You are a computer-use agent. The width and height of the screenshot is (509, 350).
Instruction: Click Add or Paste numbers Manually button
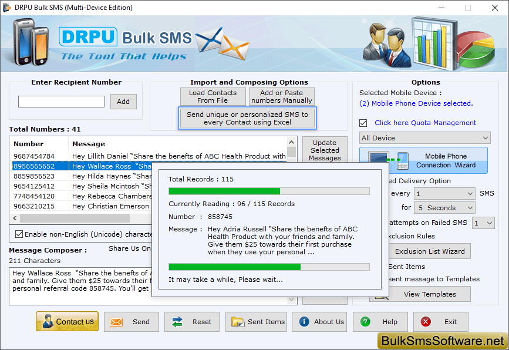tap(282, 96)
